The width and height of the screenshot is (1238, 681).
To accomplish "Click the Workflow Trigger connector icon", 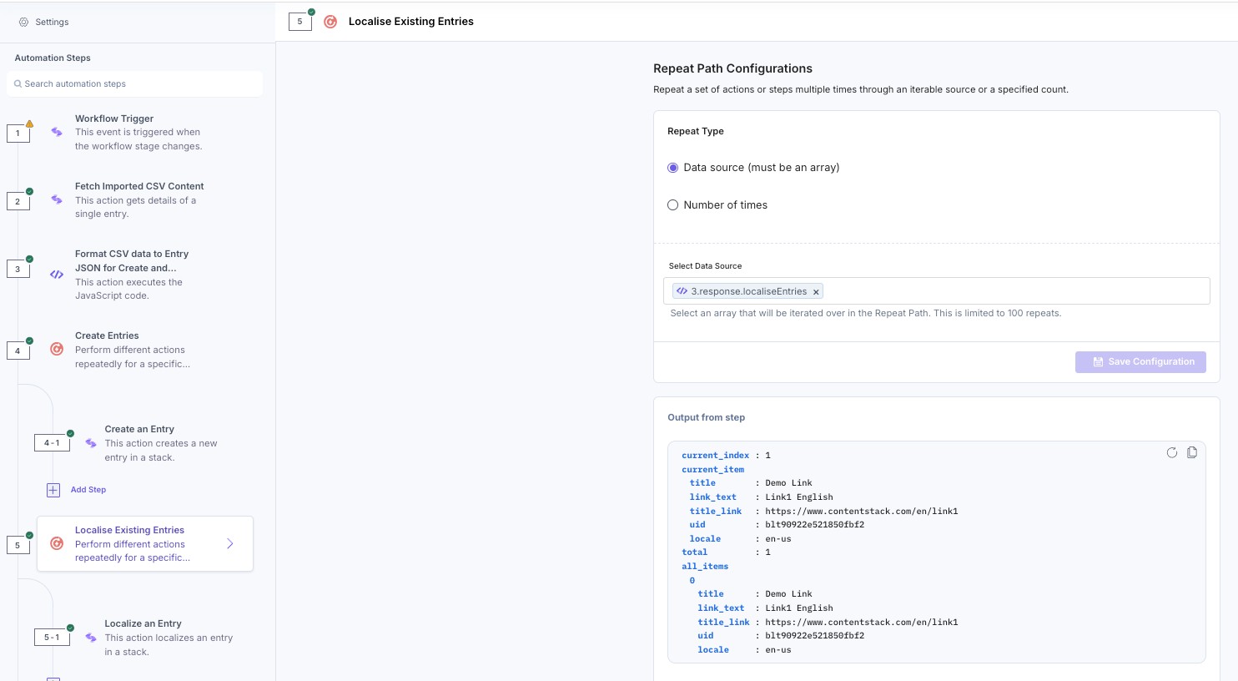I will (x=57, y=132).
